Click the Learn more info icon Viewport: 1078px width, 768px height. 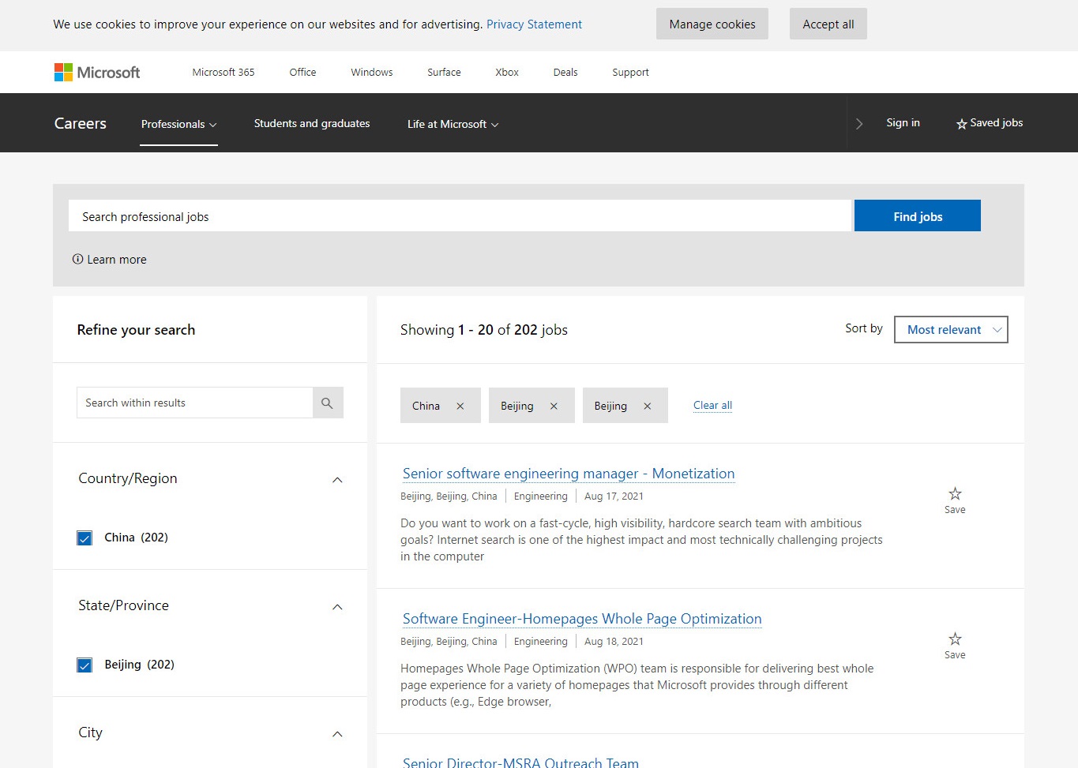(77, 259)
